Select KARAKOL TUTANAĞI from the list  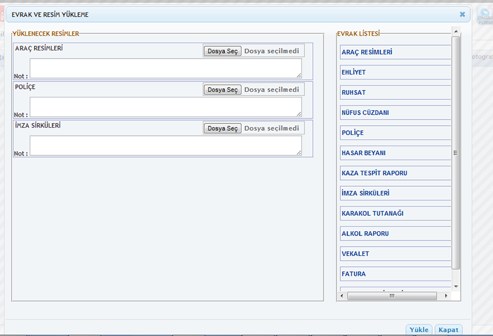click(396, 213)
